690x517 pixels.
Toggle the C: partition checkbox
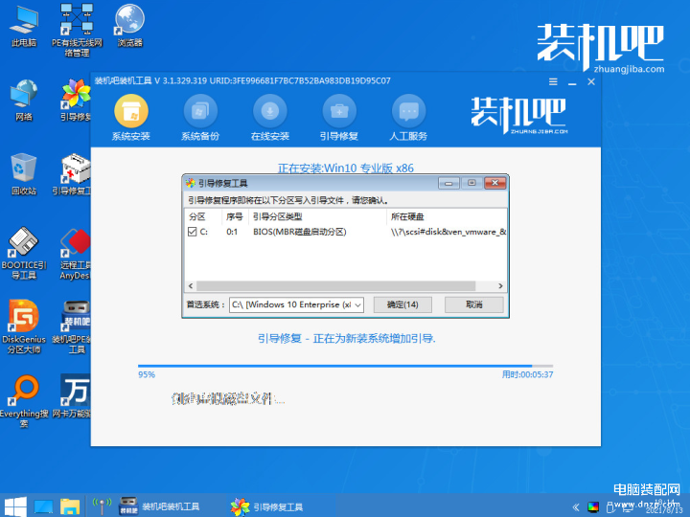tap(192, 232)
